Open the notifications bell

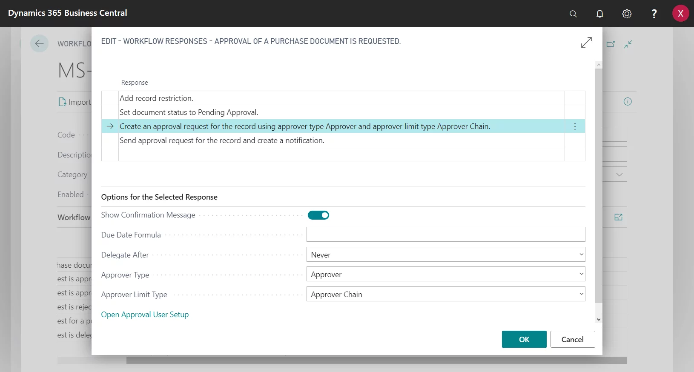tap(600, 14)
